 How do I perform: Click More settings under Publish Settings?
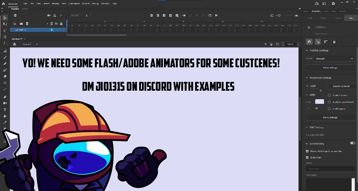[330, 68]
